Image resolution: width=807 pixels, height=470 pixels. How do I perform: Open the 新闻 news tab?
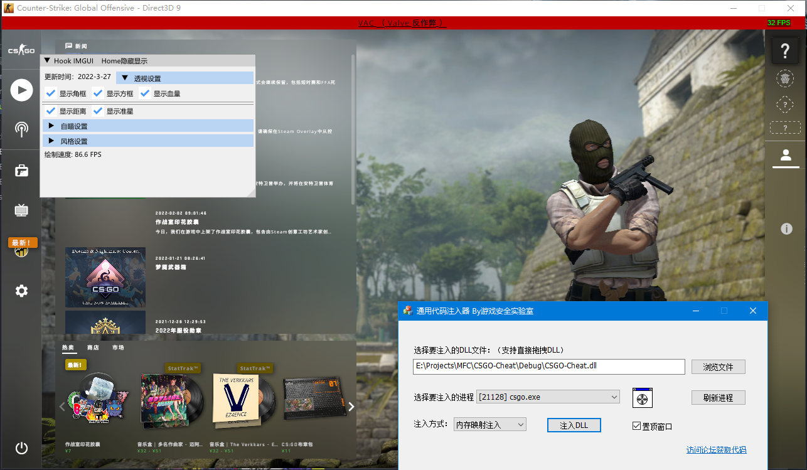pos(76,46)
